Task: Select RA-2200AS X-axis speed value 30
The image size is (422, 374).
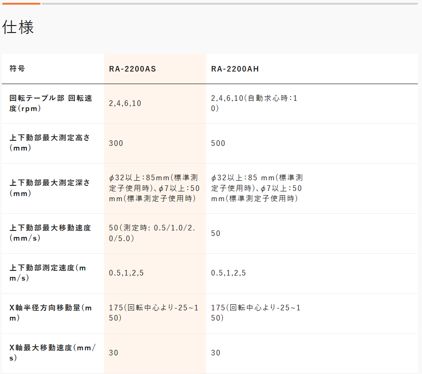Action: coord(114,353)
